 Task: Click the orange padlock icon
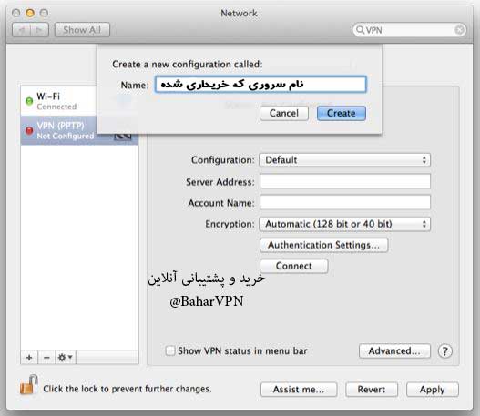coord(29,385)
